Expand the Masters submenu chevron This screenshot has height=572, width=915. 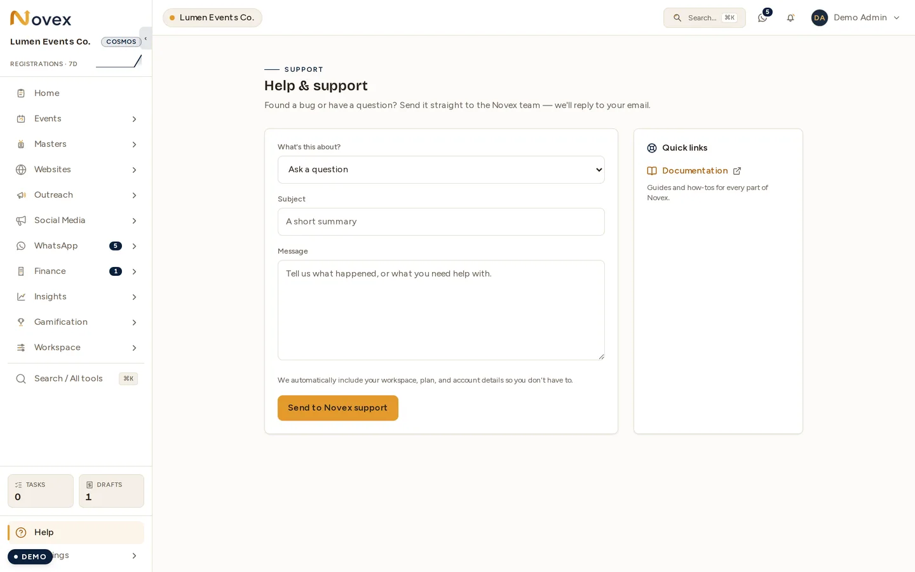[x=134, y=144]
